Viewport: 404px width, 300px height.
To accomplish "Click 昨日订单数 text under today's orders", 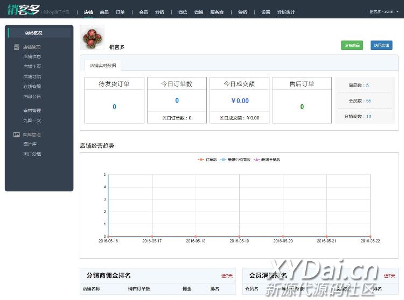I will point(177,118).
